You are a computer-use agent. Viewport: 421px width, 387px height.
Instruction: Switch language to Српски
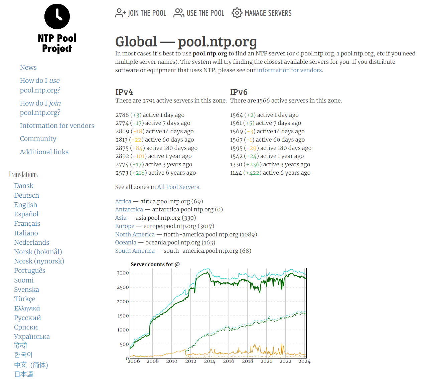pyautogui.click(x=26, y=327)
